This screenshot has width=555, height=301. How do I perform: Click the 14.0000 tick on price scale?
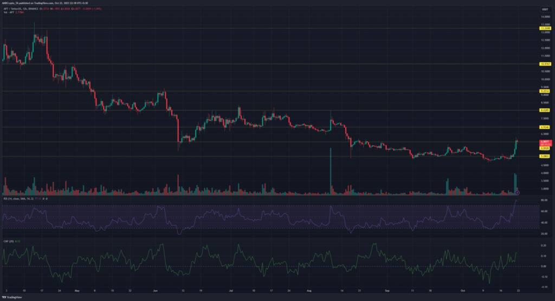(x=544, y=17)
